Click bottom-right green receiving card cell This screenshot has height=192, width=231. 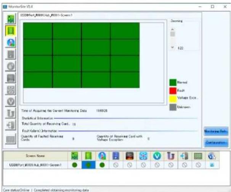pos(125,80)
